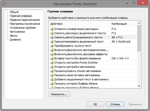Click the icon beside 'Сменить раскладку выделенного текста'
150x111 pixels.
point(52,33)
